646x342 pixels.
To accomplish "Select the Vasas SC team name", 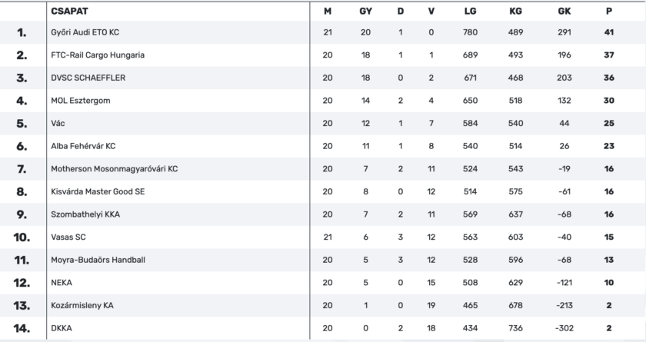I will [x=68, y=237].
